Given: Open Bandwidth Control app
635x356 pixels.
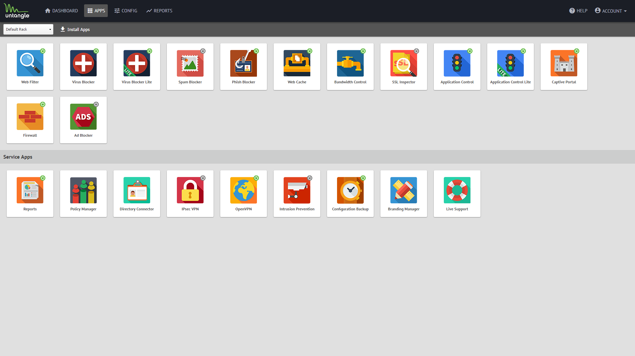Looking at the screenshot, I should pos(350,67).
